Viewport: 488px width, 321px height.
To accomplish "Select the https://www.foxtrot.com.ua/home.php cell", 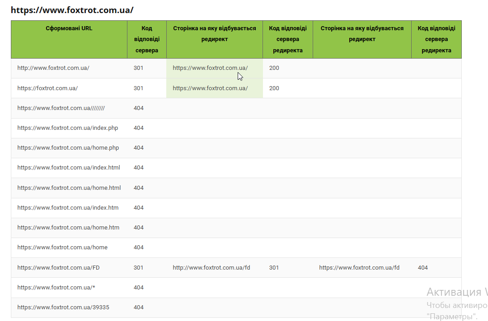I will pyautogui.click(x=68, y=148).
